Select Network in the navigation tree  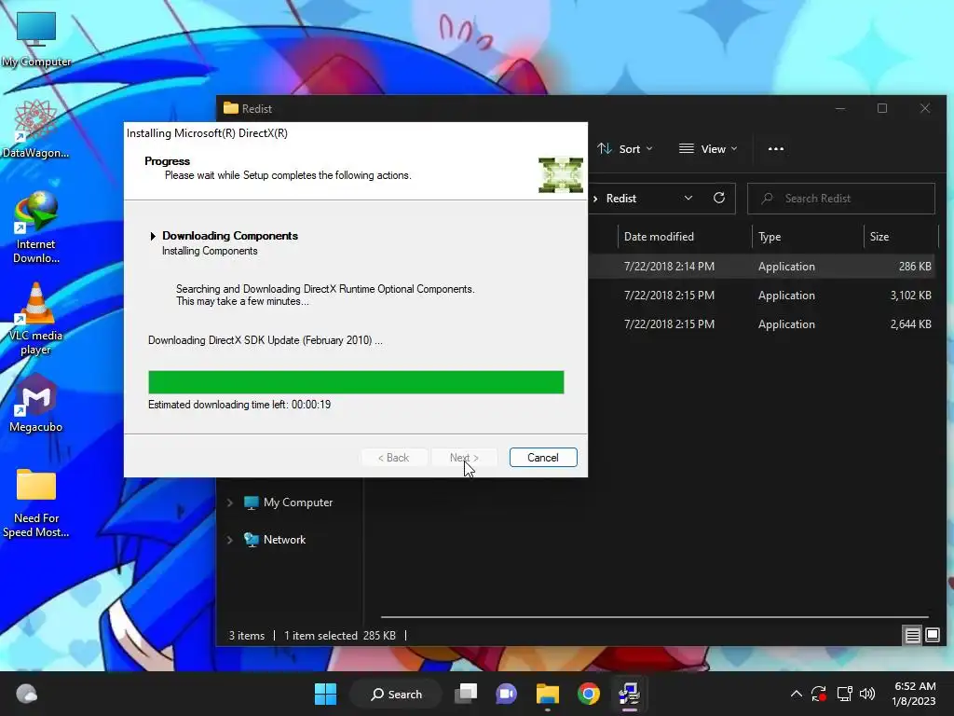[x=275, y=540]
